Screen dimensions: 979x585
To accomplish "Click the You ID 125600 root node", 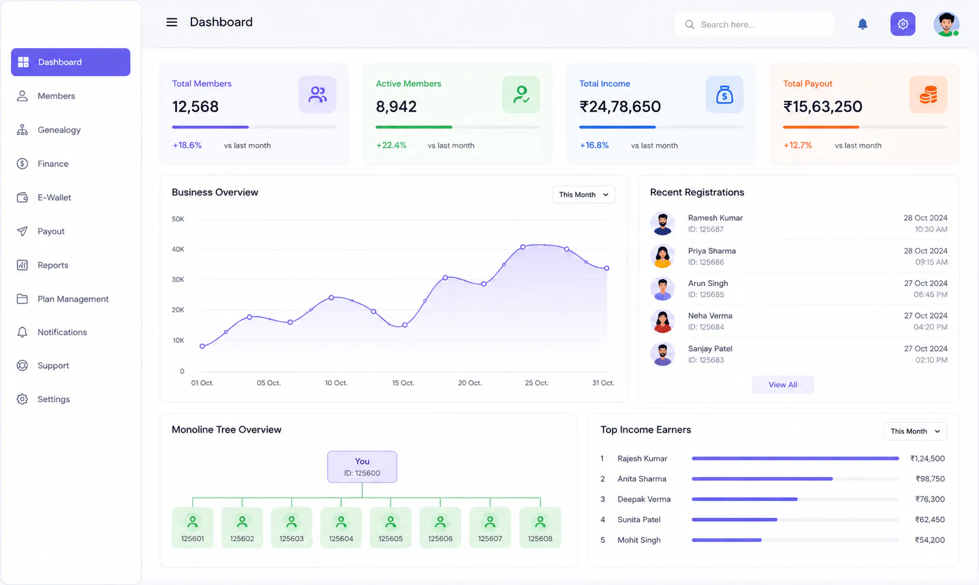I will coord(362,467).
